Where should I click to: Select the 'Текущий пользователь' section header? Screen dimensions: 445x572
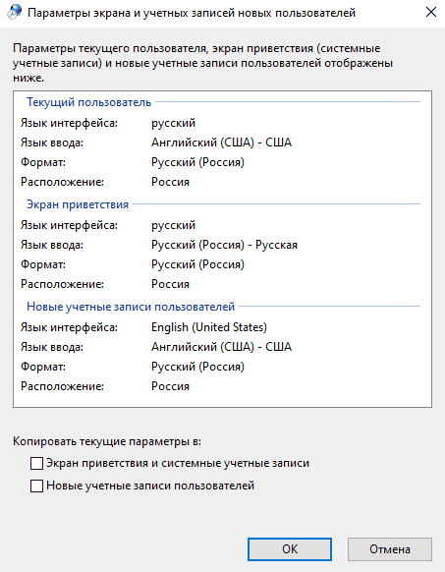click(88, 102)
